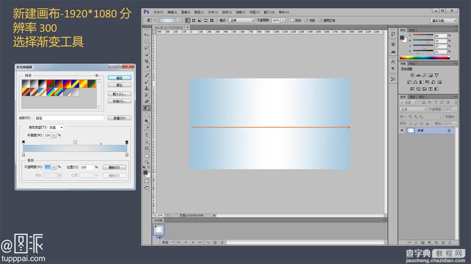This screenshot has width=471, height=264.
Task: Choose the diamond gradient style icon
Action: tap(212, 20)
